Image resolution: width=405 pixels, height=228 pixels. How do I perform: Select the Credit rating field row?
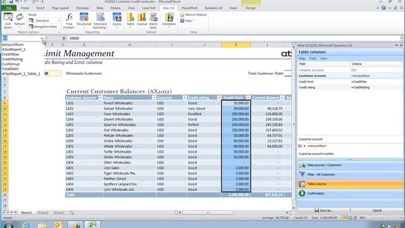(x=350, y=87)
